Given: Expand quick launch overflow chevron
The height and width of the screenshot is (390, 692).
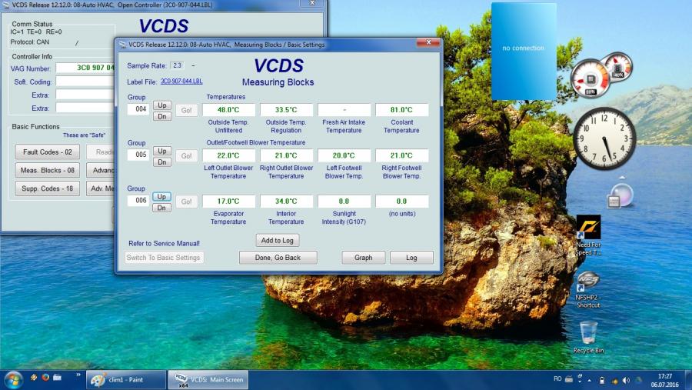Looking at the screenshot, I should pyautogui.click(x=78, y=375).
